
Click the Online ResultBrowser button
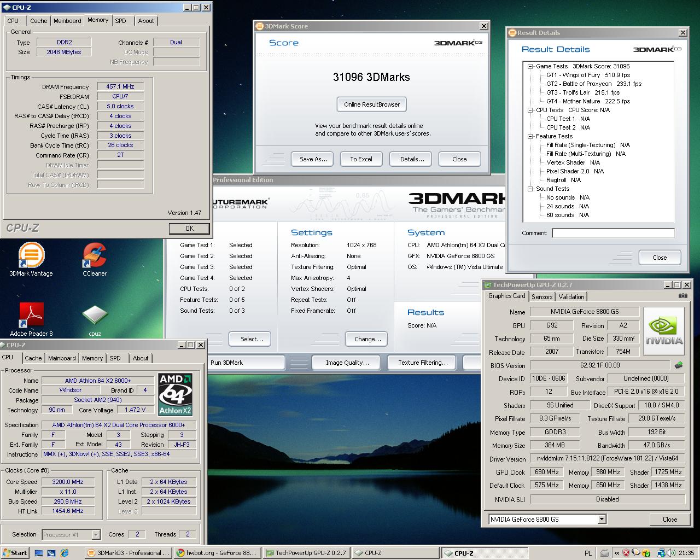tap(372, 104)
